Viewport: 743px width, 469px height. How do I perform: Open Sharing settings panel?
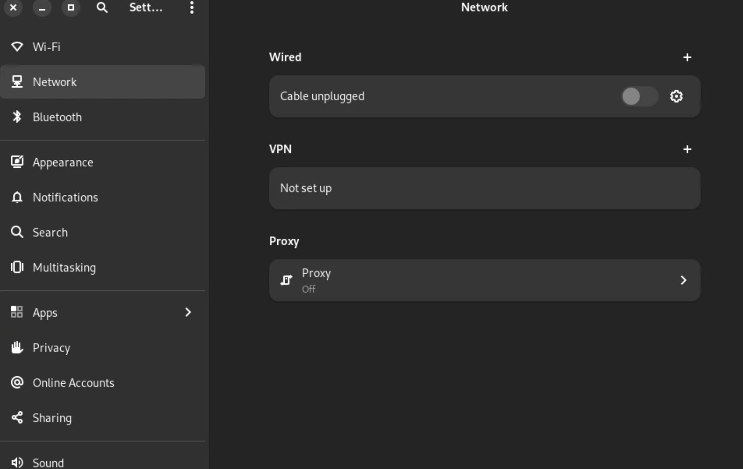point(103,417)
